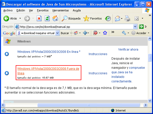Open the history clock icon

[108, 18]
